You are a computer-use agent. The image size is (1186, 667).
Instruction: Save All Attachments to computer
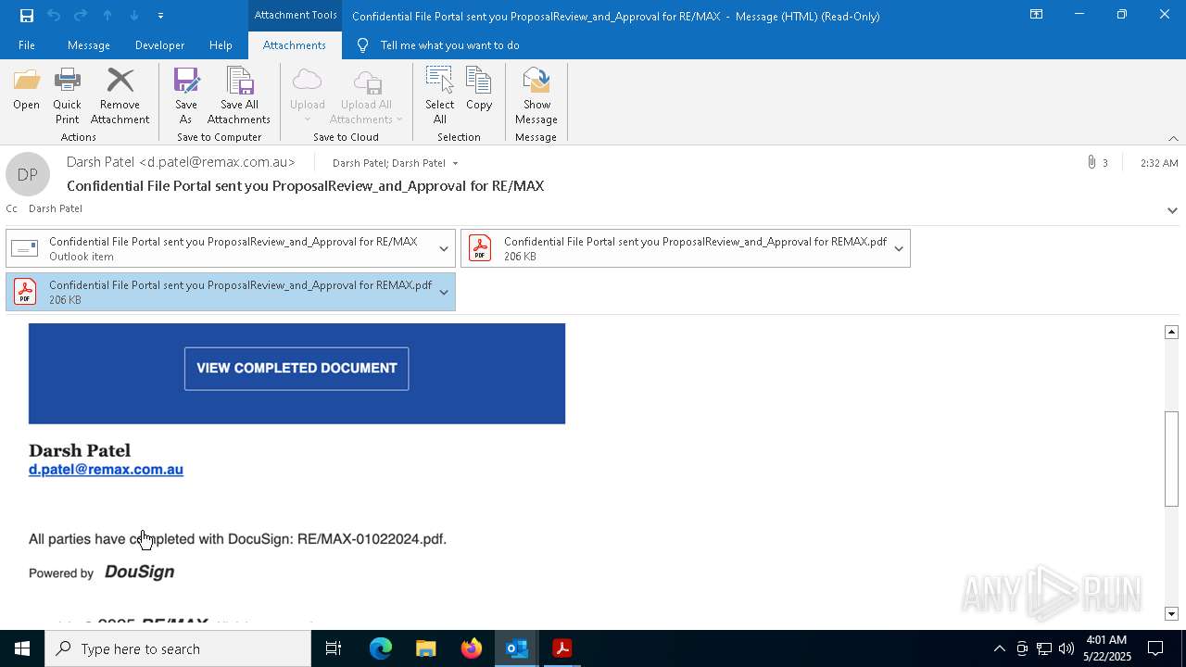coord(239,96)
